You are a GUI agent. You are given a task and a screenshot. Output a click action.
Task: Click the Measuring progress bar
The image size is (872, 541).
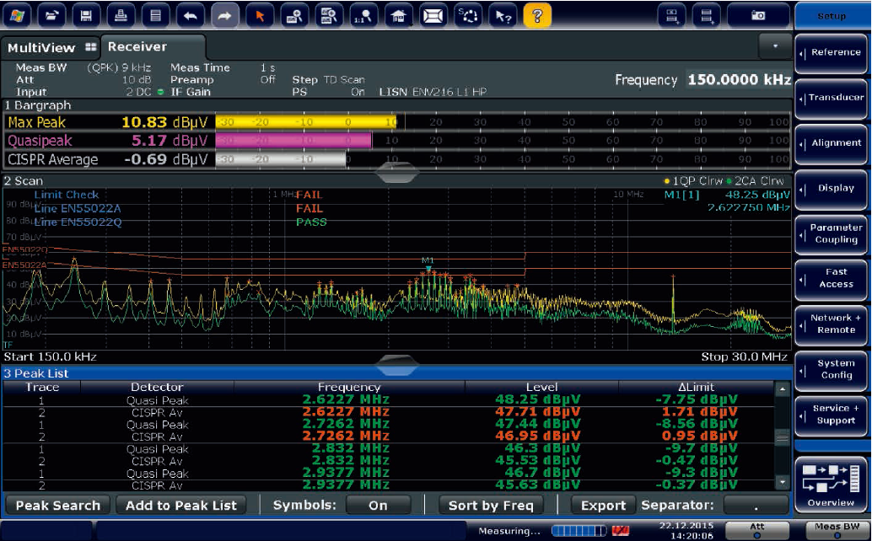coord(579,531)
